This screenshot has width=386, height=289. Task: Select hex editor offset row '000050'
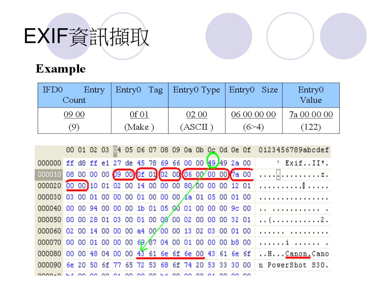pos(49,220)
